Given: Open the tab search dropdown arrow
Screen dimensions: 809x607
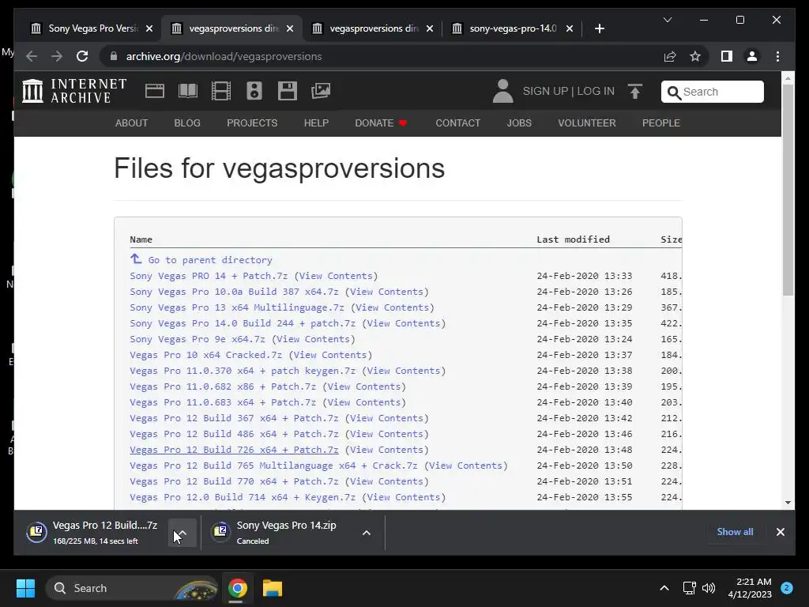Looking at the screenshot, I should 667,20.
